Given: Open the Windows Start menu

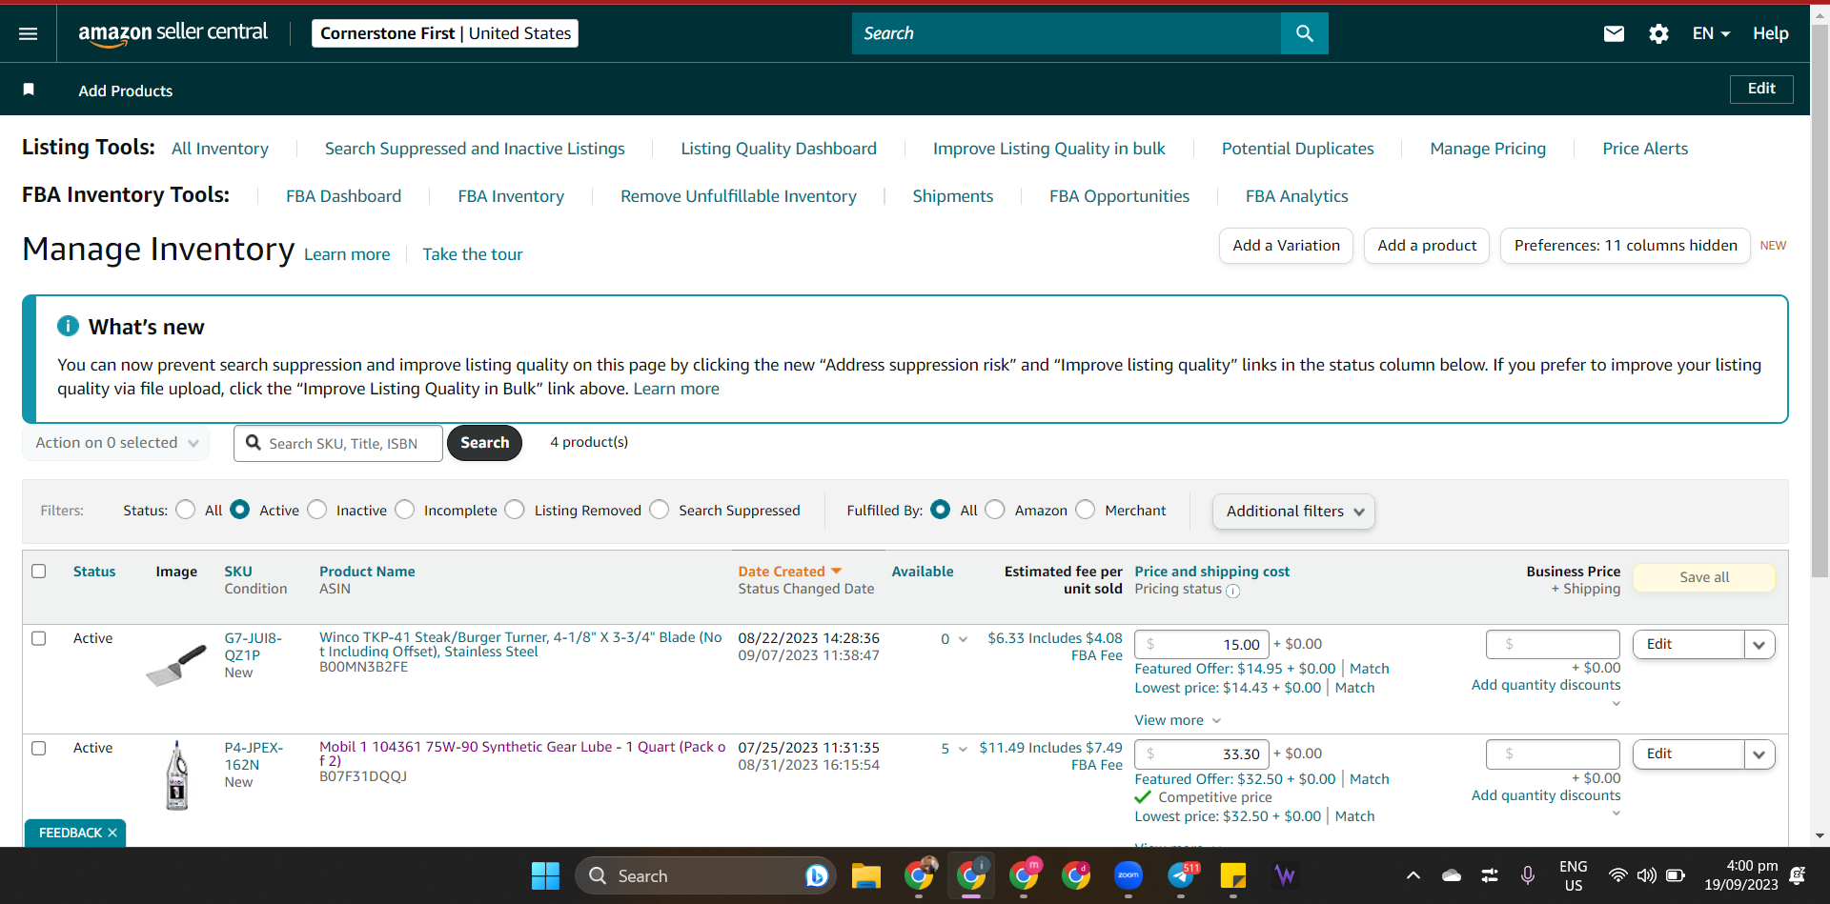Looking at the screenshot, I should click(x=545, y=875).
